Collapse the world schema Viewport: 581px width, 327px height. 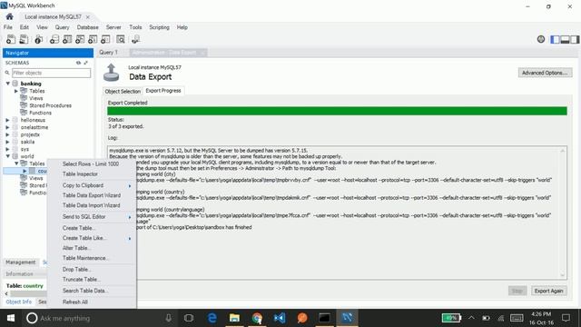(8, 156)
